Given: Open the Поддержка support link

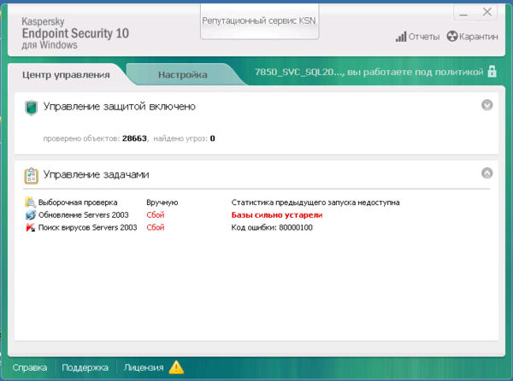Looking at the screenshot, I should point(85,367).
